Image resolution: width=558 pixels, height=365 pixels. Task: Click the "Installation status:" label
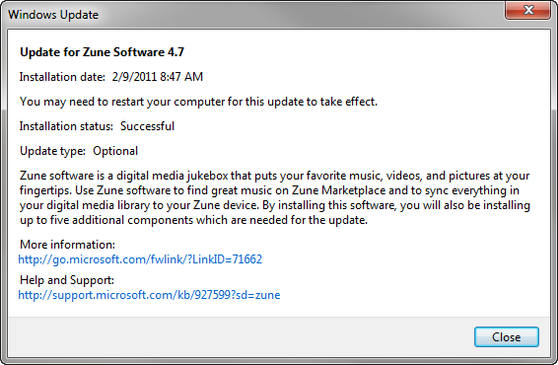pos(66,126)
